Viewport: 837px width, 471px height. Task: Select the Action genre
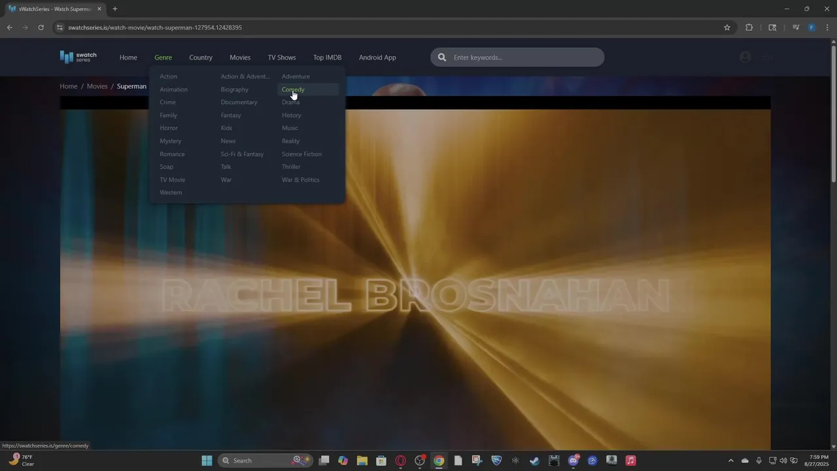click(x=168, y=77)
